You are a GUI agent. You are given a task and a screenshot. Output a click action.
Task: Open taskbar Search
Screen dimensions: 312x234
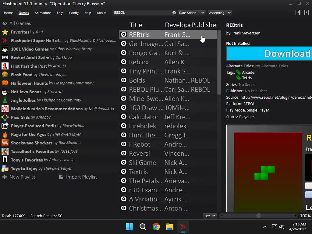click(143, 227)
